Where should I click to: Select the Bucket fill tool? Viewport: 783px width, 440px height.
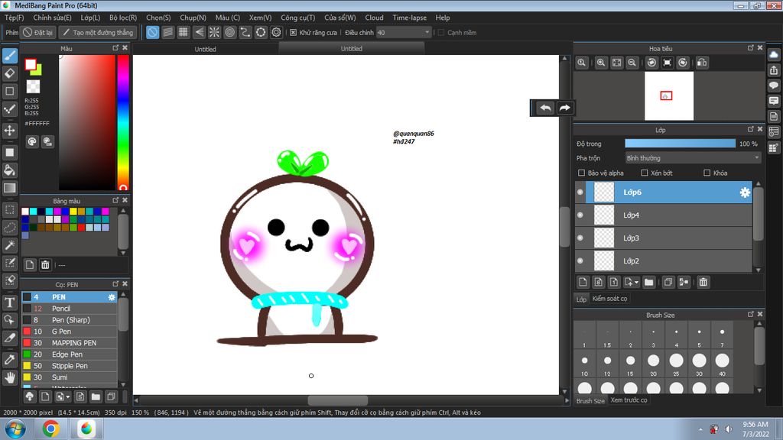tap(9, 170)
